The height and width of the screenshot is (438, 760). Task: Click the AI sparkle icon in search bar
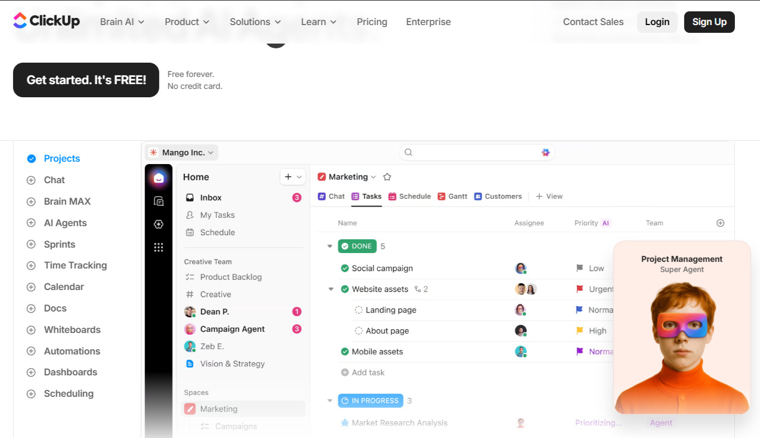(x=545, y=153)
